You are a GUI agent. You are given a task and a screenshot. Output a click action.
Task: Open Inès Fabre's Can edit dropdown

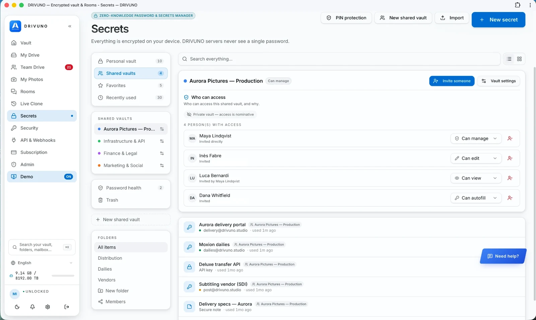476,158
